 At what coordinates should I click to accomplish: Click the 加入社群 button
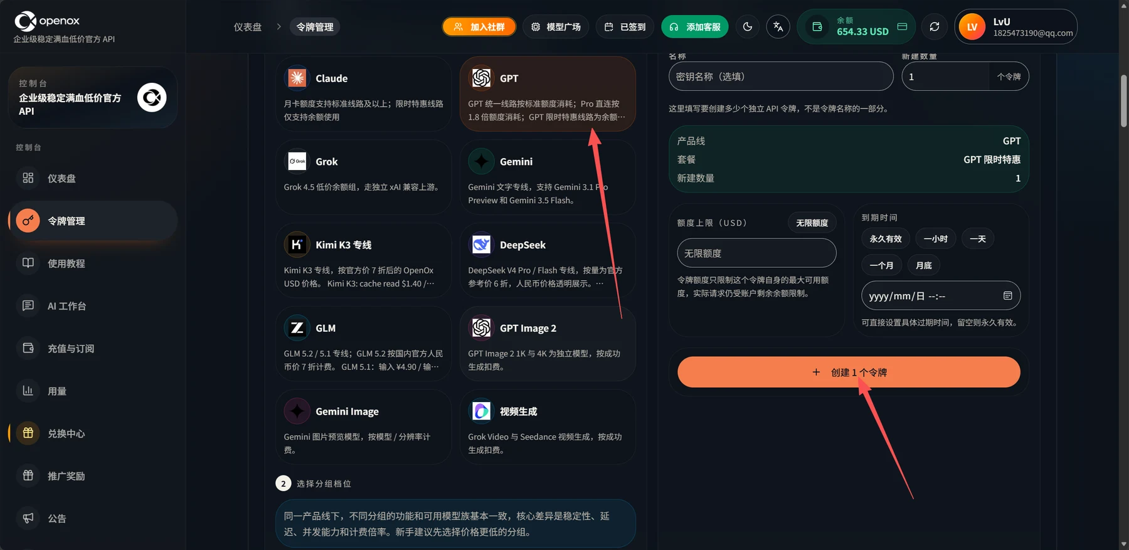pos(479,27)
